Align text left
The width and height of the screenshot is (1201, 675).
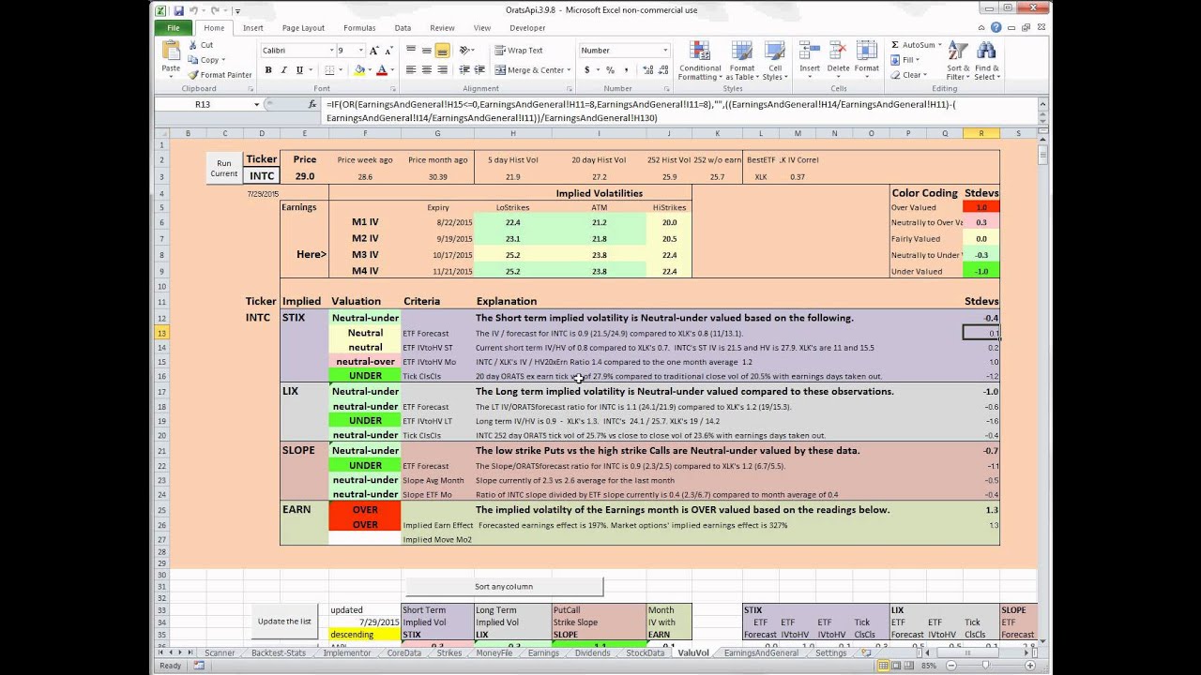[x=411, y=70]
